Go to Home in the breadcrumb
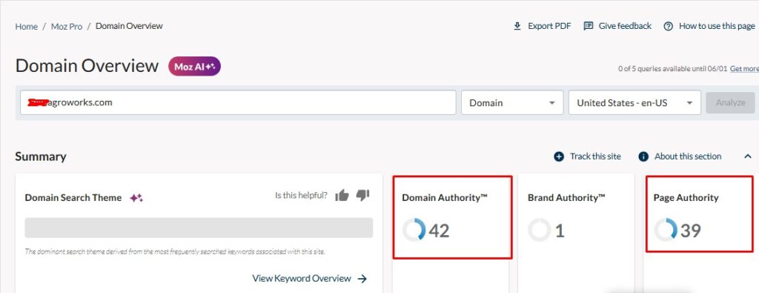This screenshot has height=293, width=759. point(26,27)
